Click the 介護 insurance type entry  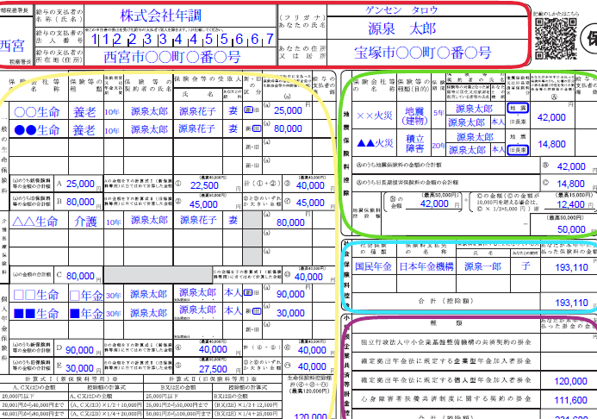click(x=84, y=222)
